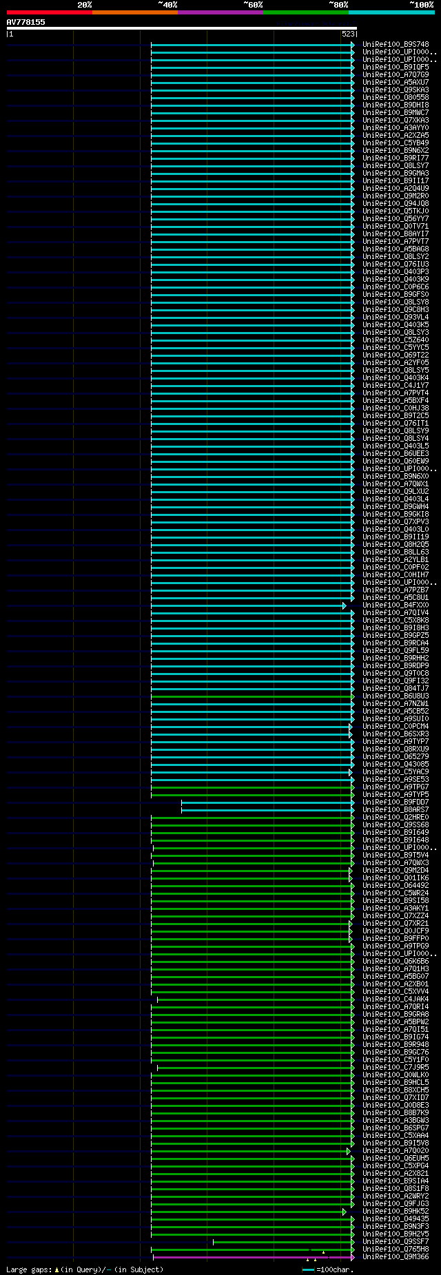Click the arrowhead of the UniRef100_B6SXR3 alignment

pos(350,735)
